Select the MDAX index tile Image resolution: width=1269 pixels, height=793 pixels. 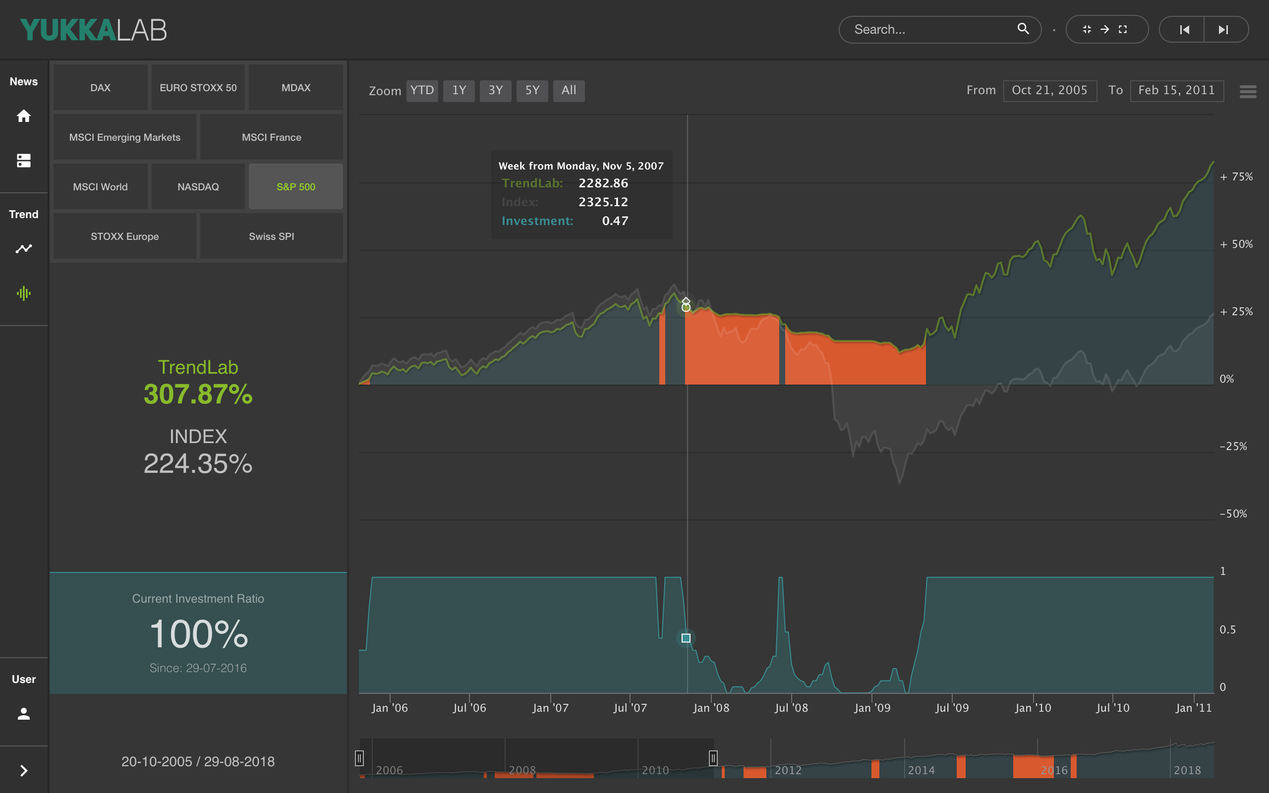click(x=296, y=88)
